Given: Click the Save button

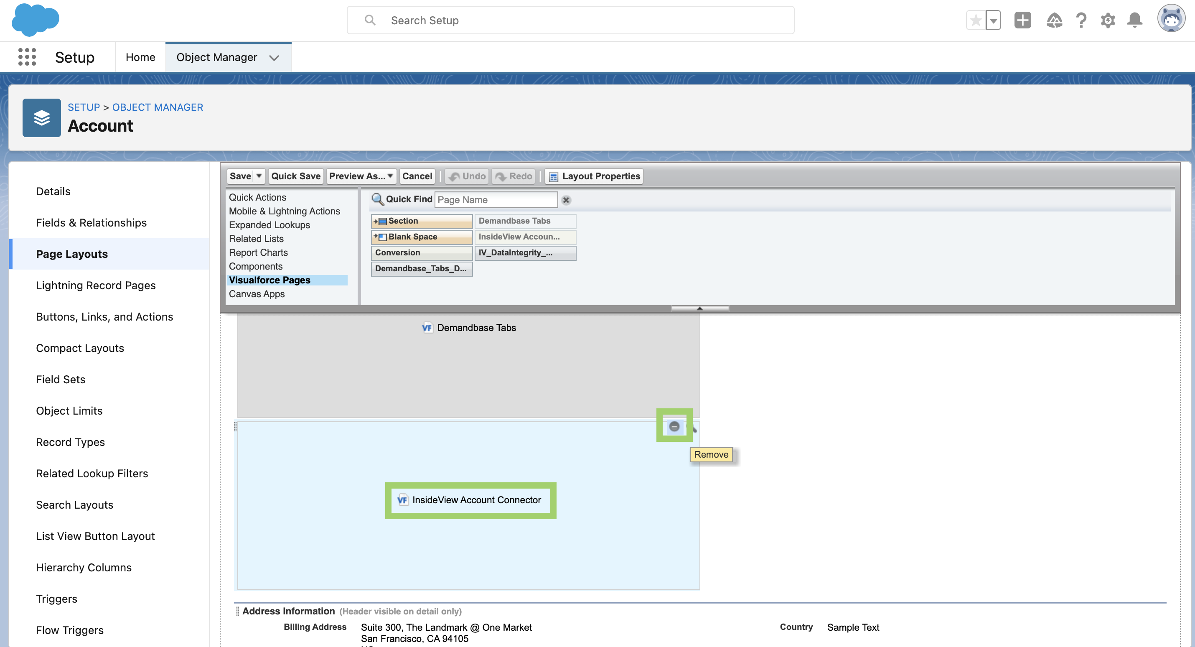Looking at the screenshot, I should [x=240, y=176].
